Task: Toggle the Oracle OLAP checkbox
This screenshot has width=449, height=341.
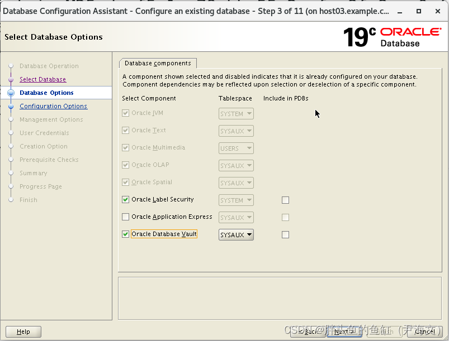Action: 125,165
